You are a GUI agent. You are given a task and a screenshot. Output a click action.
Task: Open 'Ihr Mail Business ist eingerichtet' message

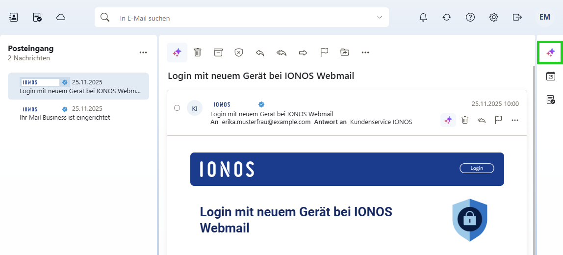coord(78,113)
